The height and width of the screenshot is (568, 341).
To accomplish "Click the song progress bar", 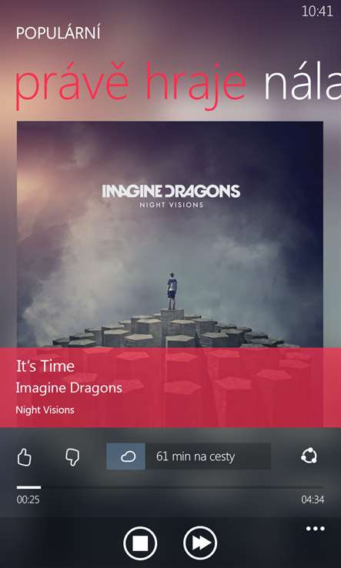I will tap(170, 488).
